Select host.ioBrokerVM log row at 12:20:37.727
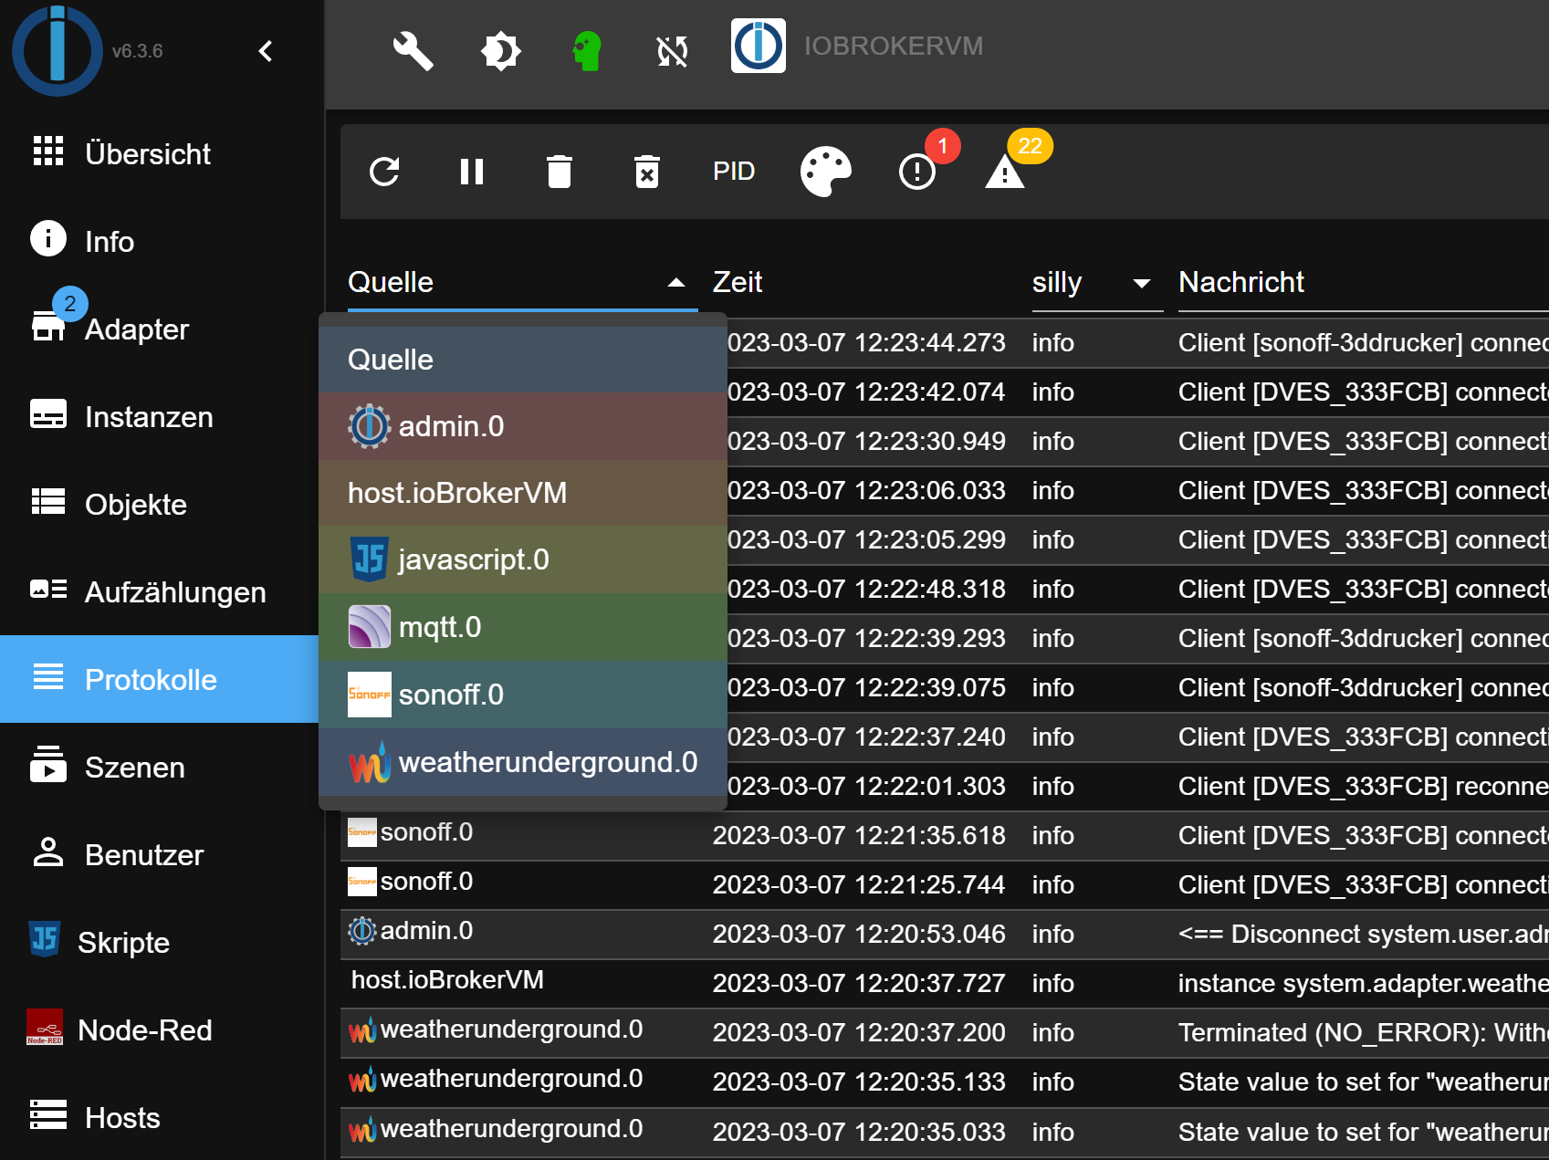 945,983
